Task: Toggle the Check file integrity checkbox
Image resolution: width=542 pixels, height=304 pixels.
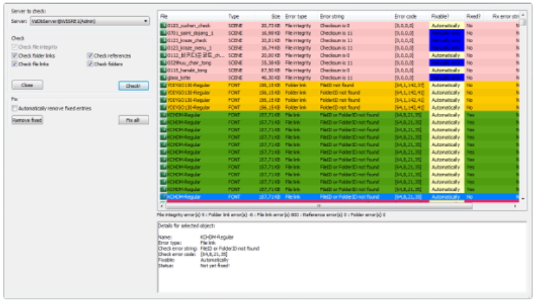Action: (15, 47)
